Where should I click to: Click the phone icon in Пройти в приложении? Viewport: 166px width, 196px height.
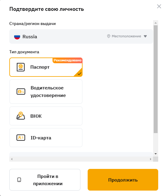pyautogui.click(x=19, y=180)
